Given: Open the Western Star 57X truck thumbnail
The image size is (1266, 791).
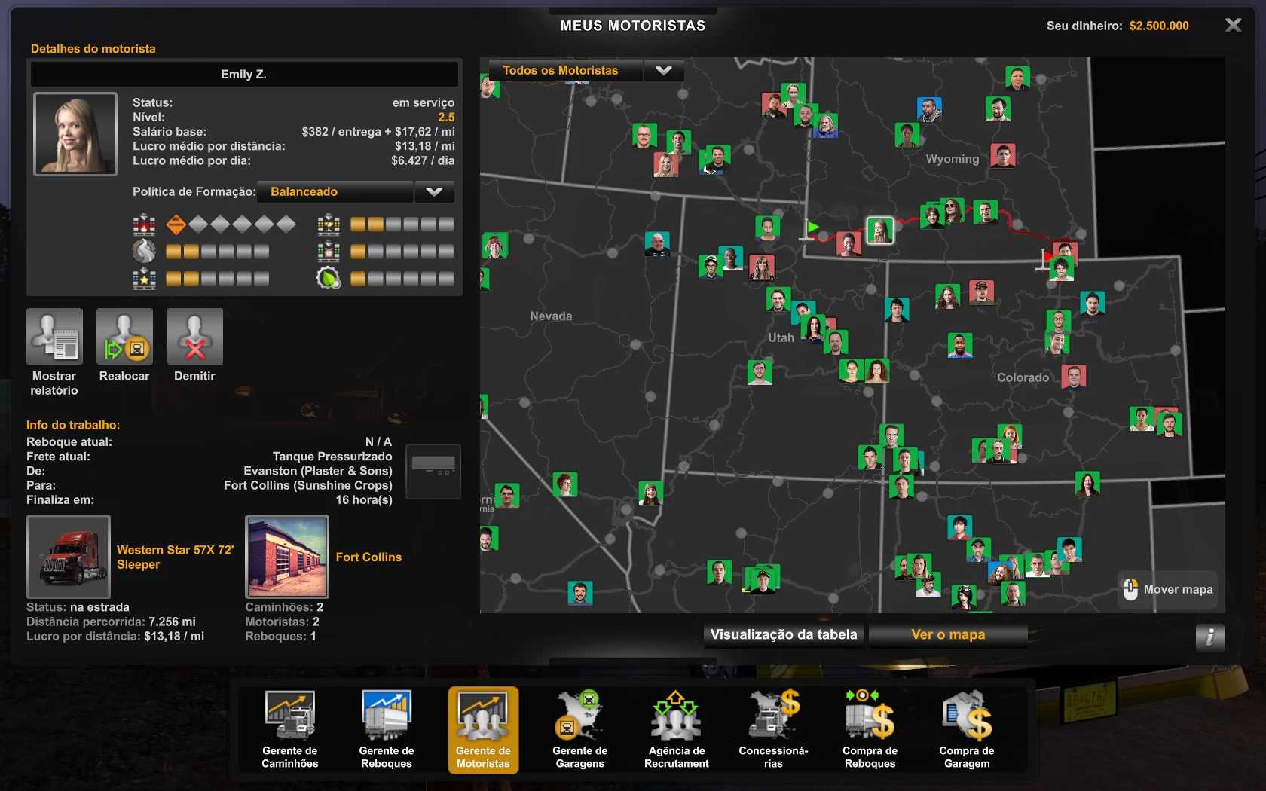Looking at the screenshot, I should [69, 557].
